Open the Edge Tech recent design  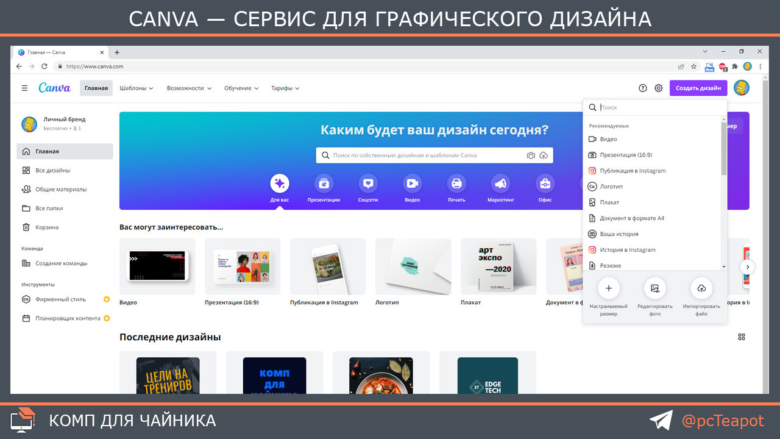click(487, 373)
